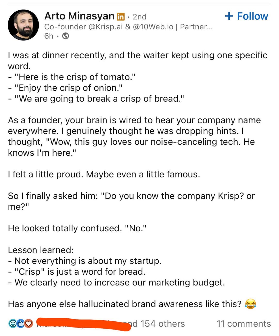This screenshot has width=279, height=336.
Task: Click the "Has anyone else hallucinated" closing question
Action: tap(125, 304)
